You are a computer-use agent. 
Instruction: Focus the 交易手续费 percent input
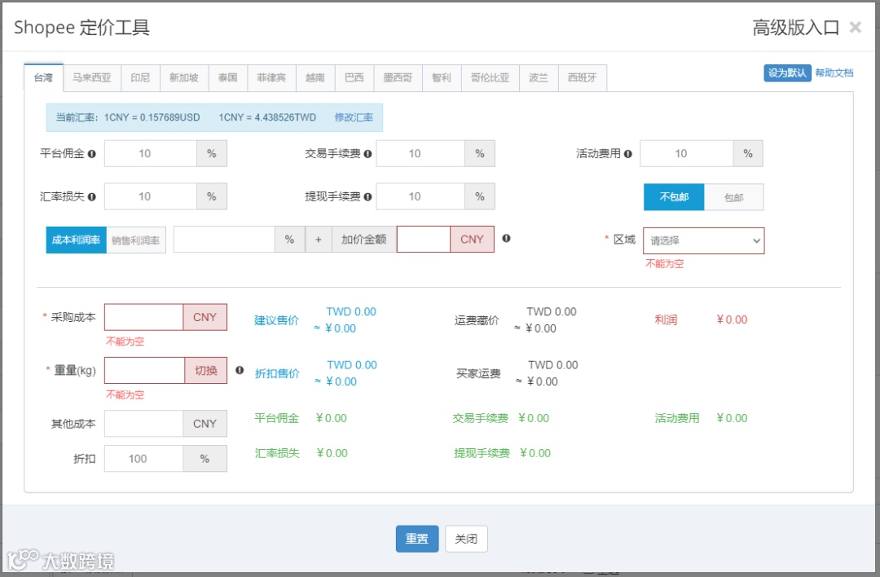(420, 154)
